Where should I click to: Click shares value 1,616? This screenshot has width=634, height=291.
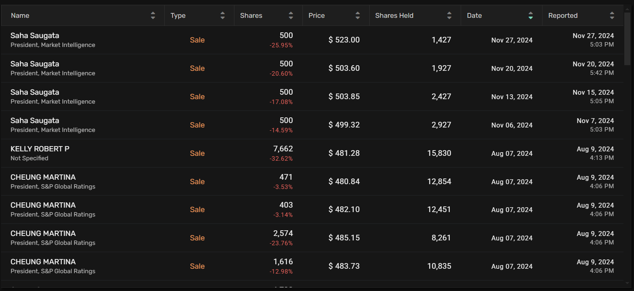pyautogui.click(x=283, y=262)
